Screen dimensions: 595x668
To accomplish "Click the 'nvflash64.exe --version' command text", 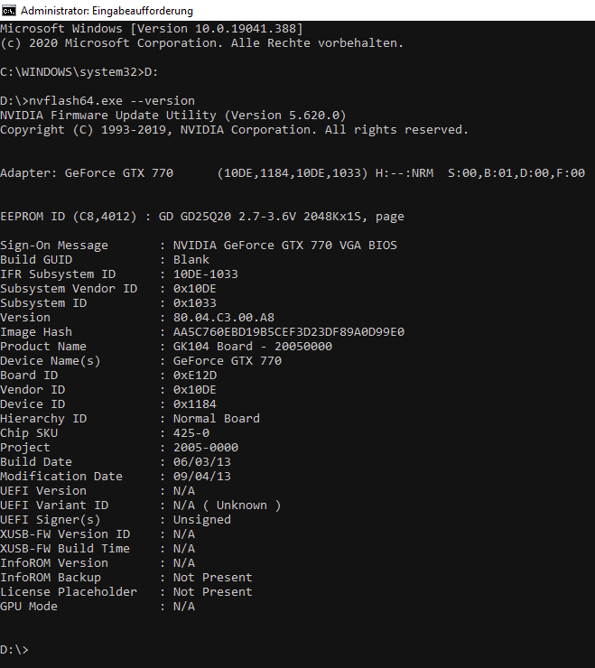I will pos(111,100).
